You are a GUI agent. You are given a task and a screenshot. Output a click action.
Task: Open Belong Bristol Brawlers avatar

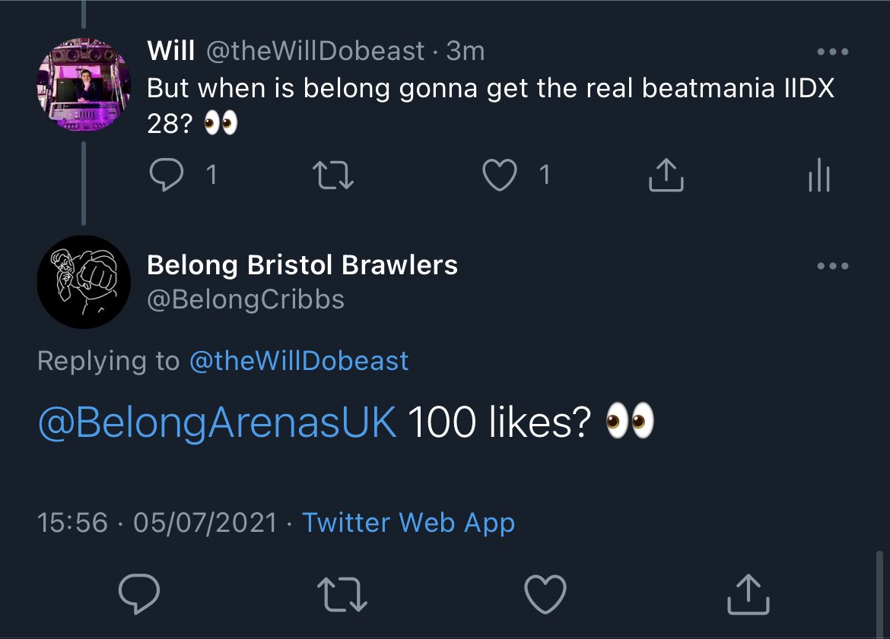[x=84, y=281]
